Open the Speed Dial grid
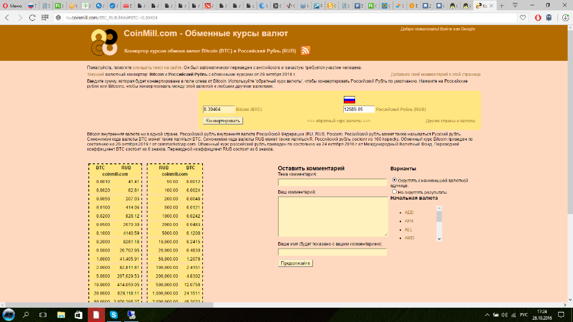This screenshot has height=322, width=573. (45, 17)
